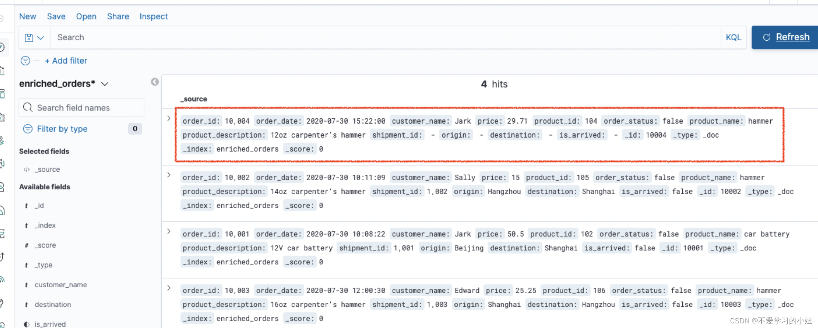Click price value 25.25

point(526,290)
